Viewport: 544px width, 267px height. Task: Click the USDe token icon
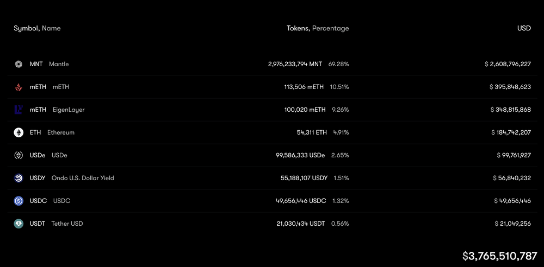pos(18,156)
